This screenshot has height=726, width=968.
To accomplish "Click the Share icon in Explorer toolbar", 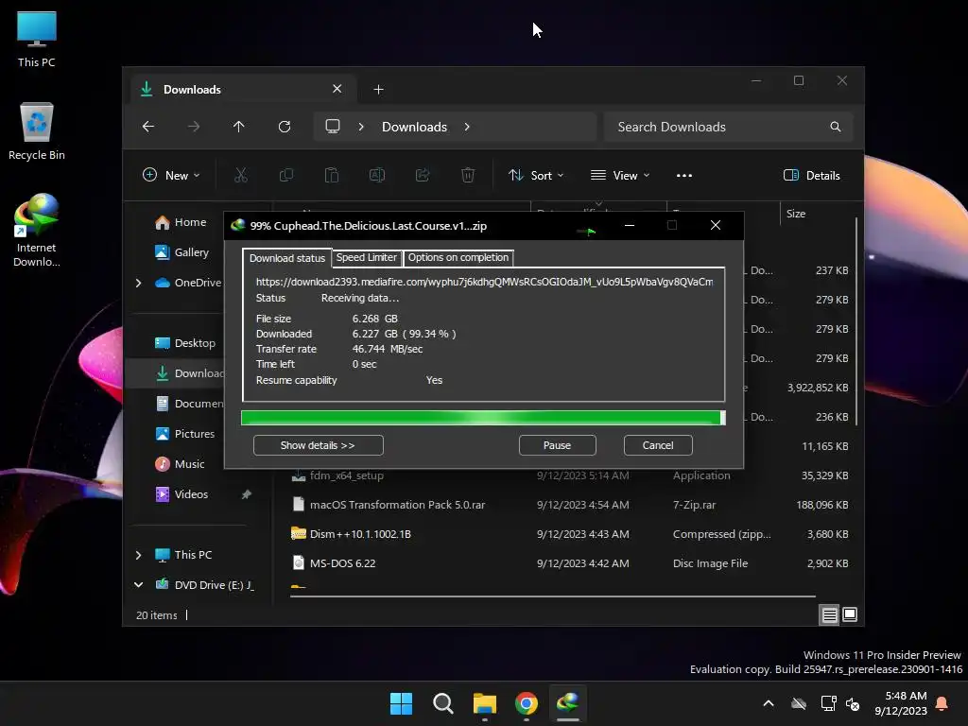I will [423, 175].
